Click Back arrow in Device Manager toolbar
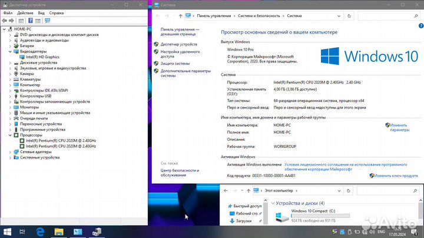 pos(4,21)
